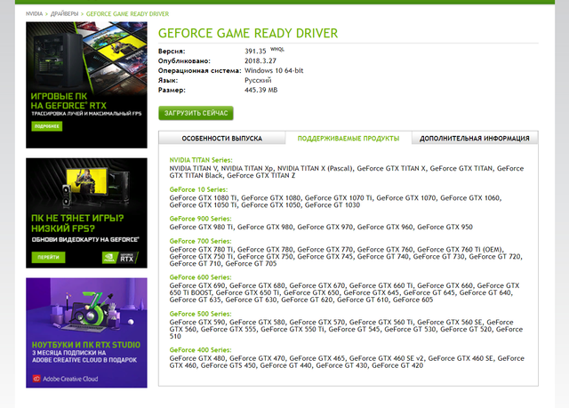Click GeForce GT 1030 in list

point(333,205)
